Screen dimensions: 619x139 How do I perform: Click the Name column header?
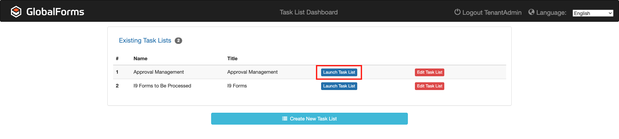[x=140, y=59]
